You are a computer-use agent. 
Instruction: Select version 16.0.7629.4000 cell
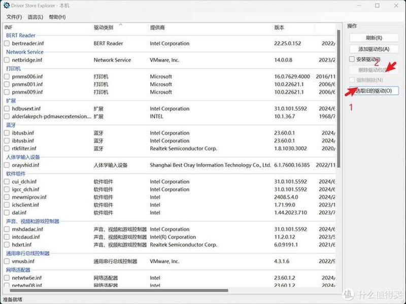click(292, 77)
